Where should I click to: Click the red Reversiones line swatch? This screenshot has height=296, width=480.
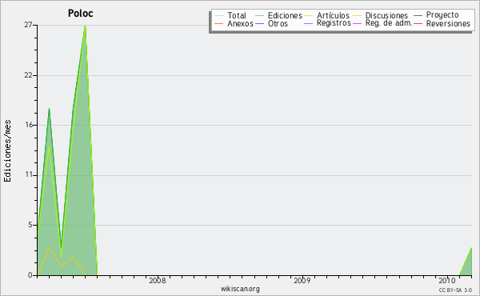coord(418,24)
